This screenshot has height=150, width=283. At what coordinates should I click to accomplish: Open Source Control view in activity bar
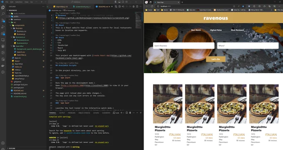3,20
